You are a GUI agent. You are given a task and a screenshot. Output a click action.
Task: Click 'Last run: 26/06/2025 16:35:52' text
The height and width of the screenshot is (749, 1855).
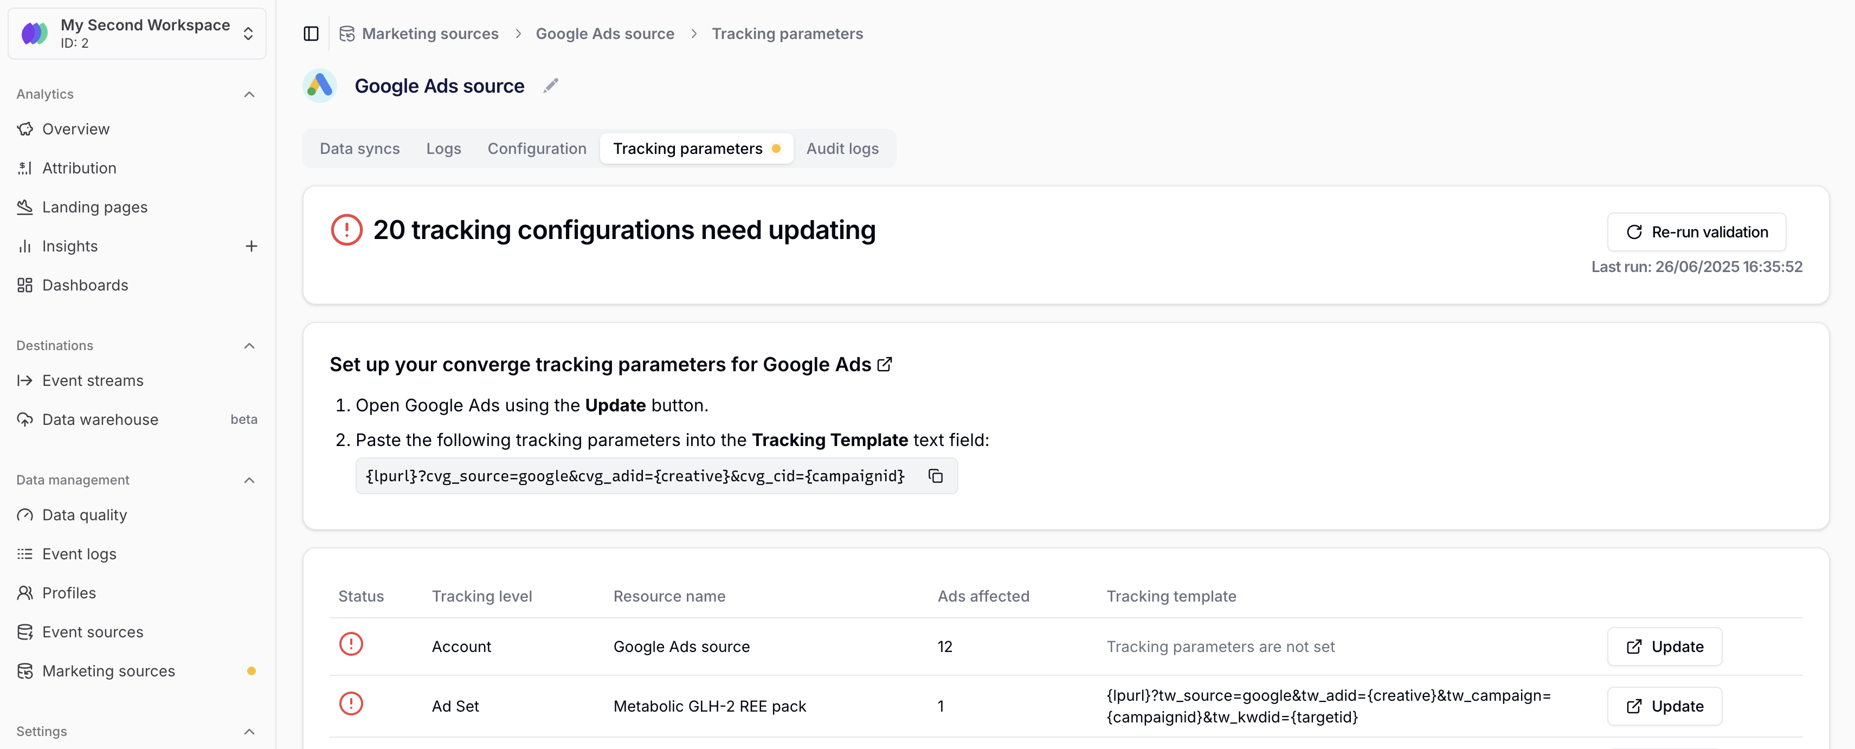click(1697, 267)
